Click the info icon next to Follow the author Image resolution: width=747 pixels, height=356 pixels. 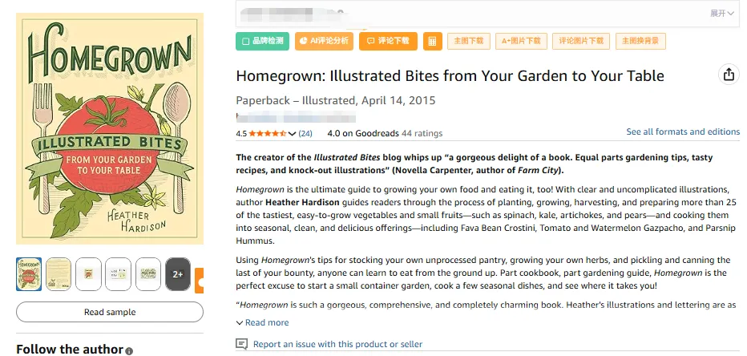point(129,350)
